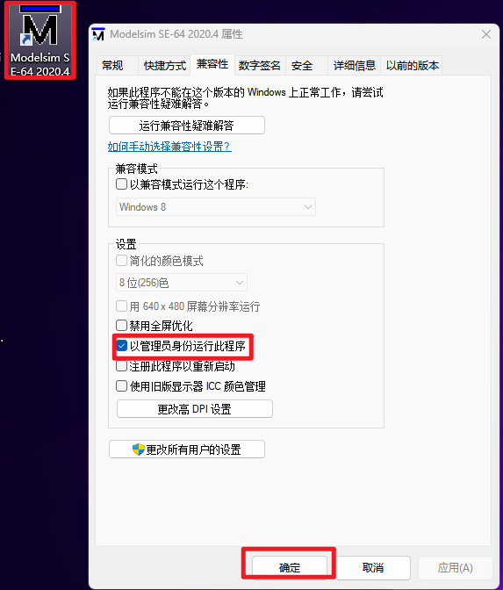Click the Modelsim icon in the title bar
Screen dimensions: 503x590
[x=98, y=34]
